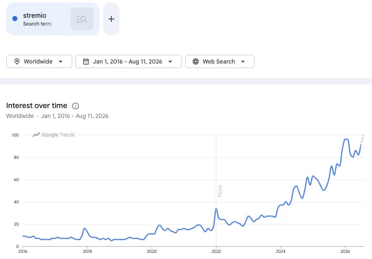Image resolution: width=372 pixels, height=259 pixels.
Task: Open the Worldwide location dropdown
Action: [x=39, y=61]
